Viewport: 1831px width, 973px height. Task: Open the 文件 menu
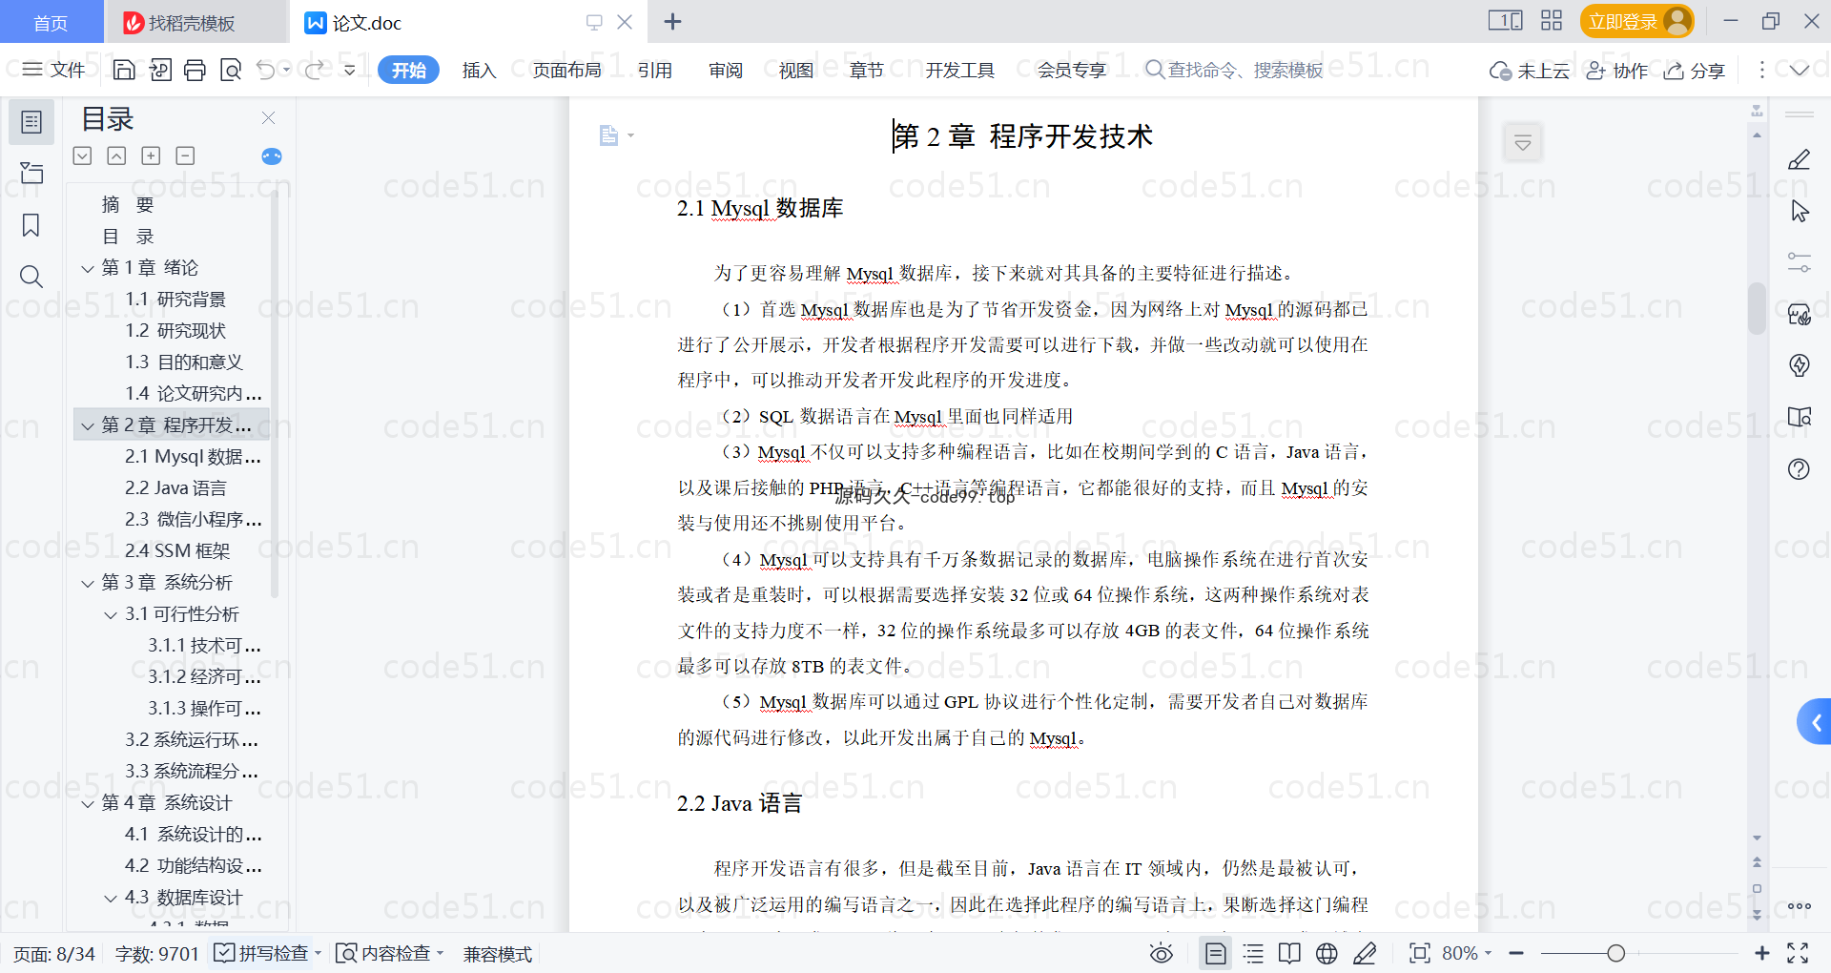pyautogui.click(x=54, y=70)
